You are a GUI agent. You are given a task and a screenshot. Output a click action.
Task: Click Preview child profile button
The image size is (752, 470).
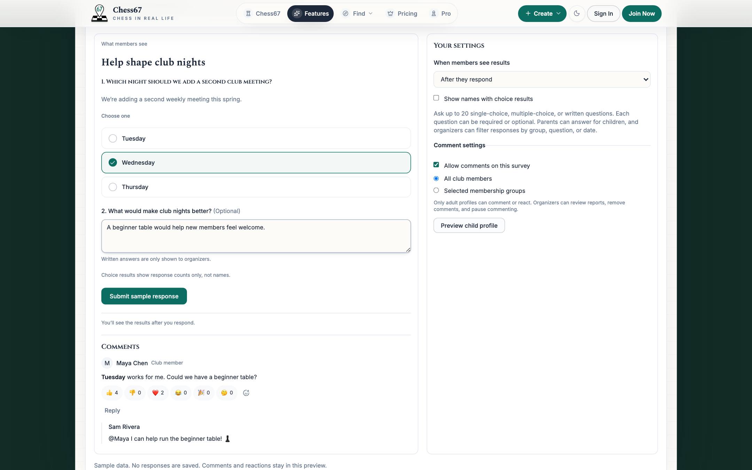click(x=469, y=226)
